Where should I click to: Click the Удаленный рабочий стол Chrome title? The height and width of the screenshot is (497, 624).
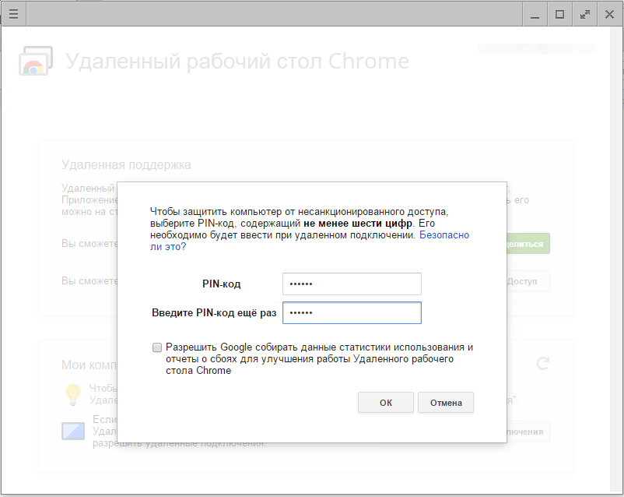[237, 62]
